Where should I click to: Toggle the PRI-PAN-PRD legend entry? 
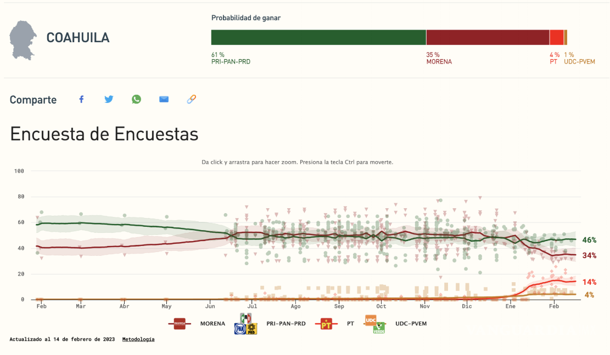[x=286, y=323]
